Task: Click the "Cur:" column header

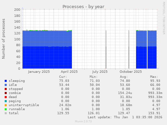Action: pyautogui.click(x=63, y=77)
